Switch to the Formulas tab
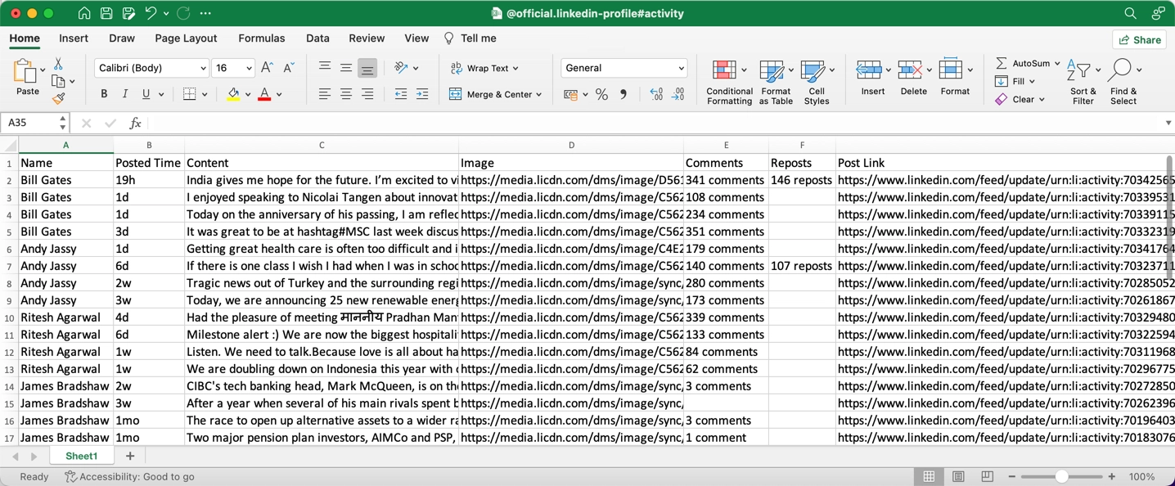1175x486 pixels. pos(262,38)
